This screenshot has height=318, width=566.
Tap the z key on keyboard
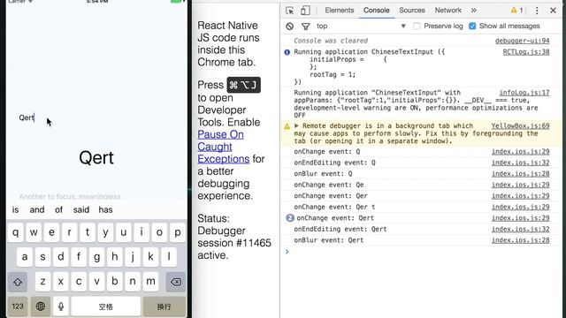tap(42, 282)
